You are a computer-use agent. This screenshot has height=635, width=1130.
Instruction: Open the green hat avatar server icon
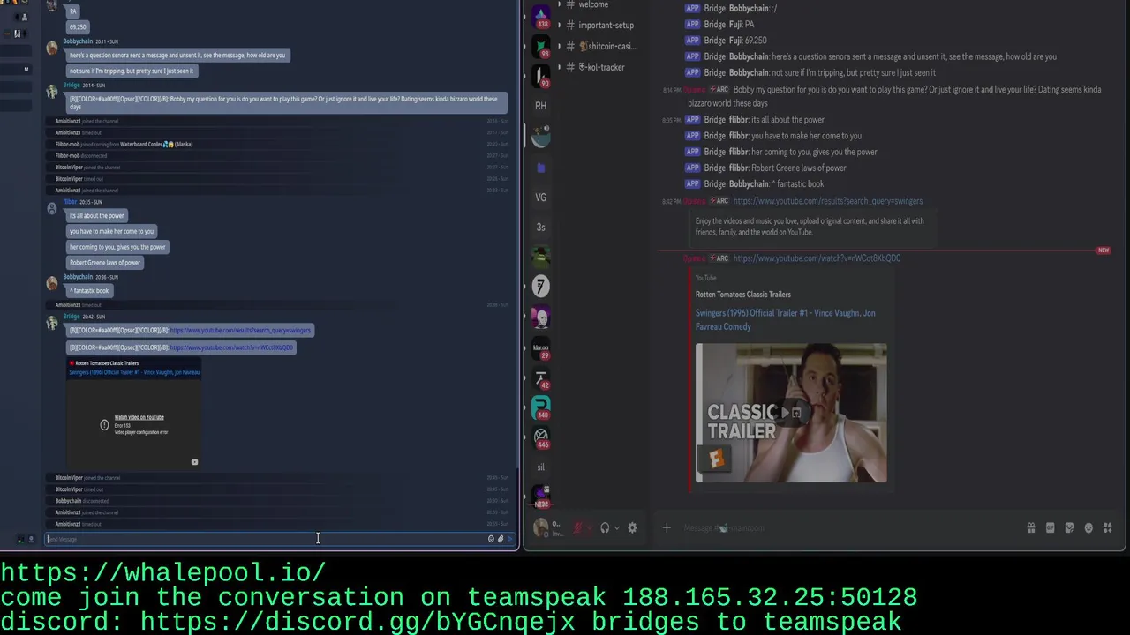pos(540,256)
